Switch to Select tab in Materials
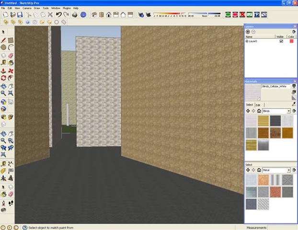The image size is (298, 230). click(x=249, y=105)
